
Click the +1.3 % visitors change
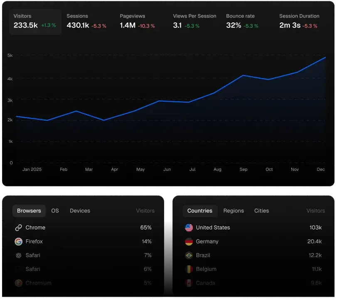(49, 25)
